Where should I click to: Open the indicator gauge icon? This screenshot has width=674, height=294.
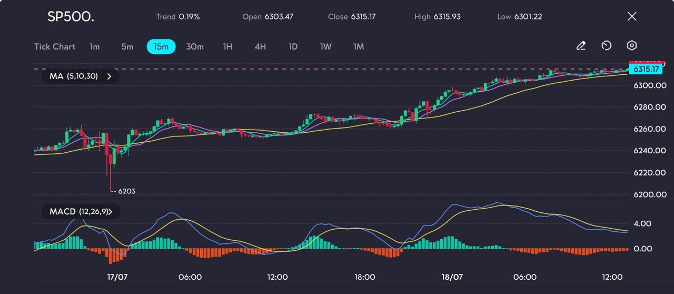[x=606, y=46]
